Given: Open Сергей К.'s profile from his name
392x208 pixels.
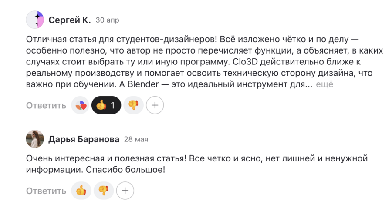Looking at the screenshot, I should point(70,20).
